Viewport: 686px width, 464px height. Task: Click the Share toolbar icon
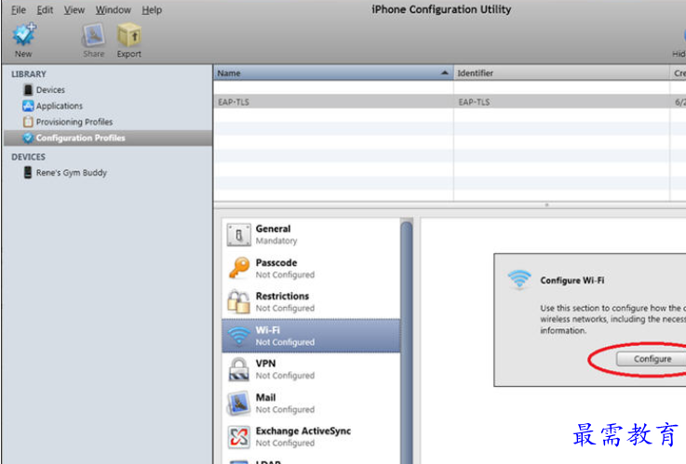tap(93, 35)
